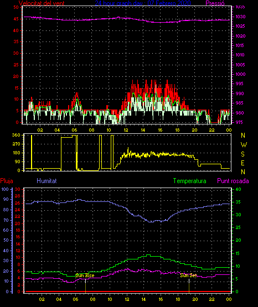258x307 pixels.
Task: Click the green '40' temperature axis value
Action: (238, 189)
